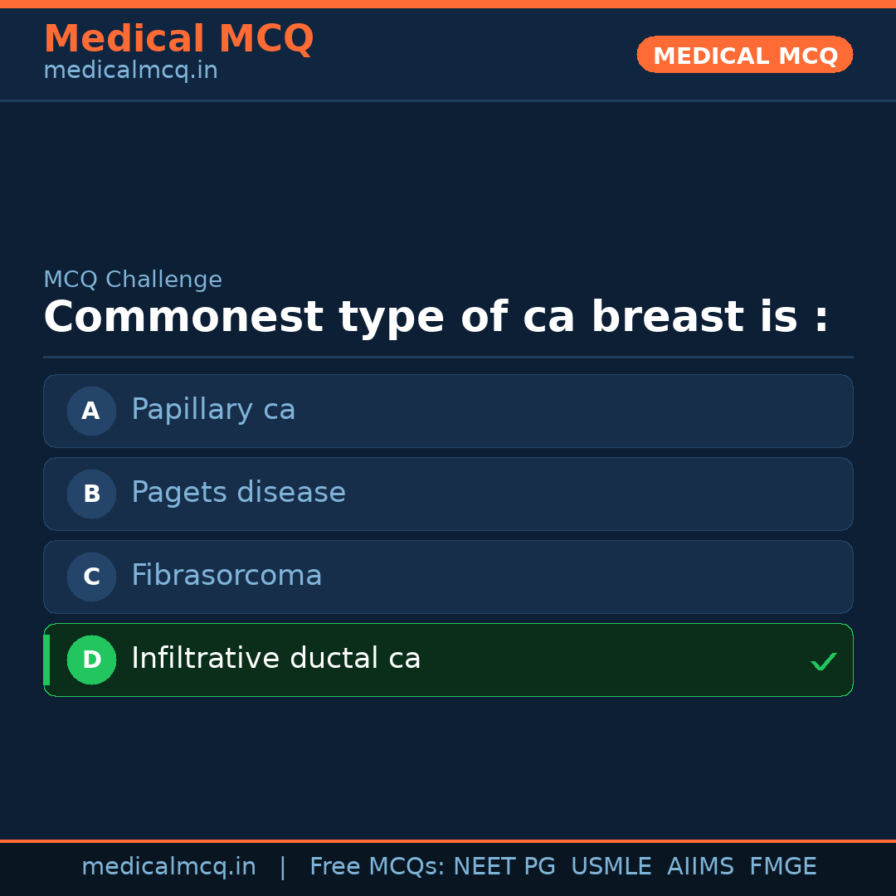This screenshot has width=896, height=896.
Task: Click the circular B badge icon
Action: tap(91, 494)
